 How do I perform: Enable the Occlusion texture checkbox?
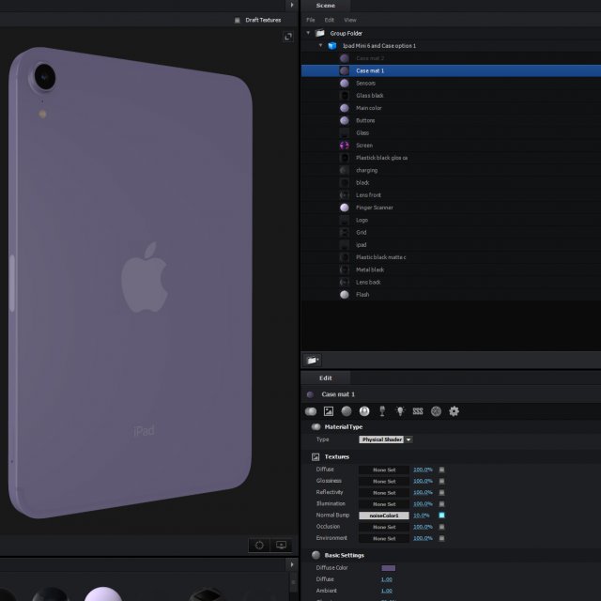[x=441, y=527]
